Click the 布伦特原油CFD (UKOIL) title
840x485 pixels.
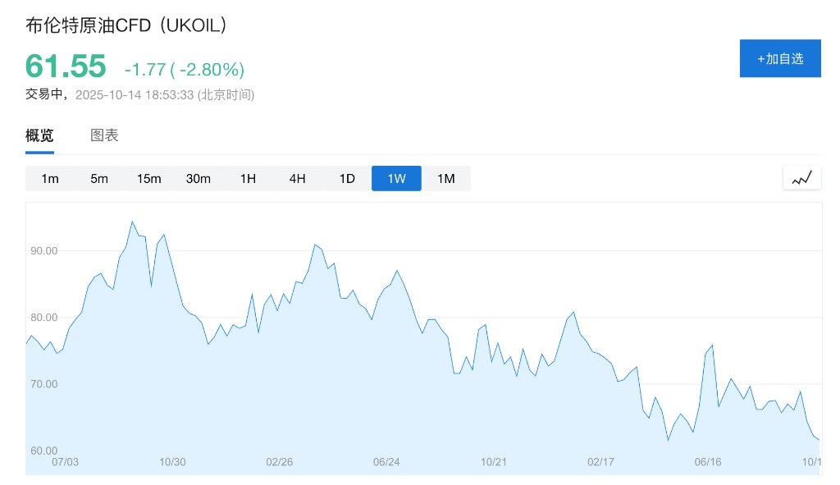(126, 25)
